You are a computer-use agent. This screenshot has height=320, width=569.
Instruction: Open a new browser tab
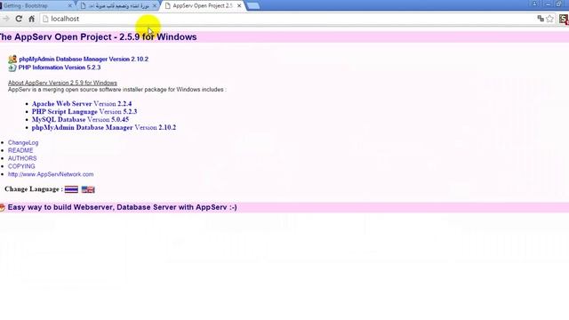tap(252, 6)
